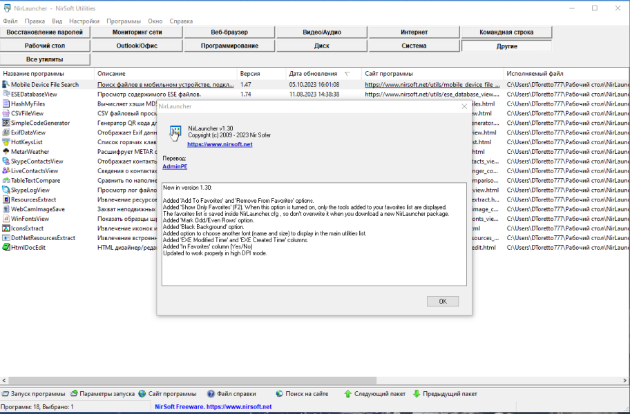Select the HtmlDocEdit icon in list
The width and height of the screenshot is (630, 414).
[6, 248]
